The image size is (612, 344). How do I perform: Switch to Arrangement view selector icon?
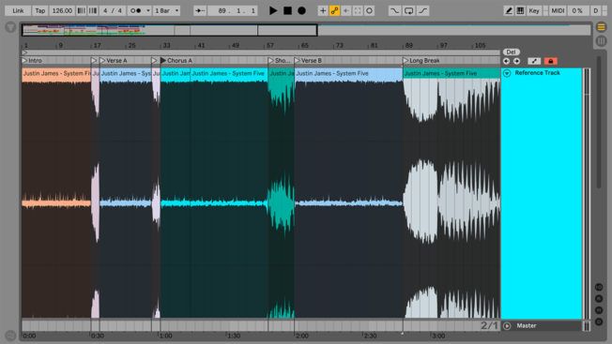[602, 27]
